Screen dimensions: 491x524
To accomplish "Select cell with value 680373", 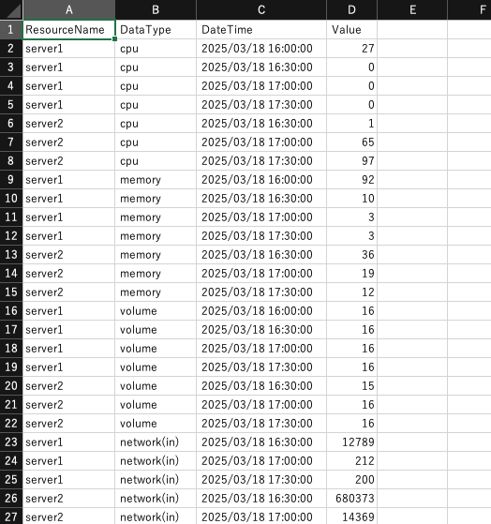I will (351, 499).
